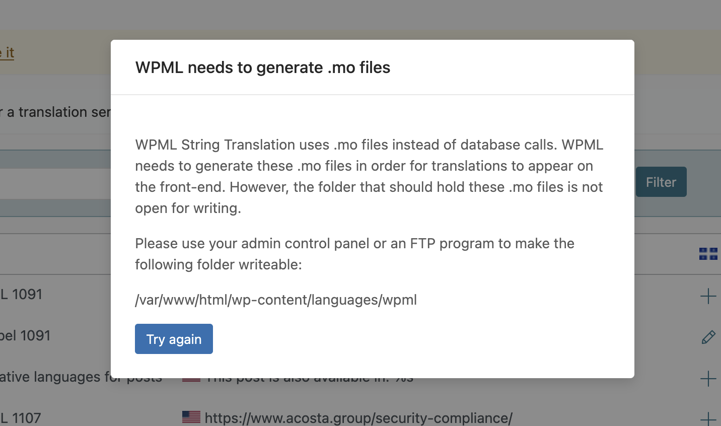721x426 pixels.
Task: Click the /var/www/html/wp-content/languages/wpml folder path
Action: tap(276, 300)
